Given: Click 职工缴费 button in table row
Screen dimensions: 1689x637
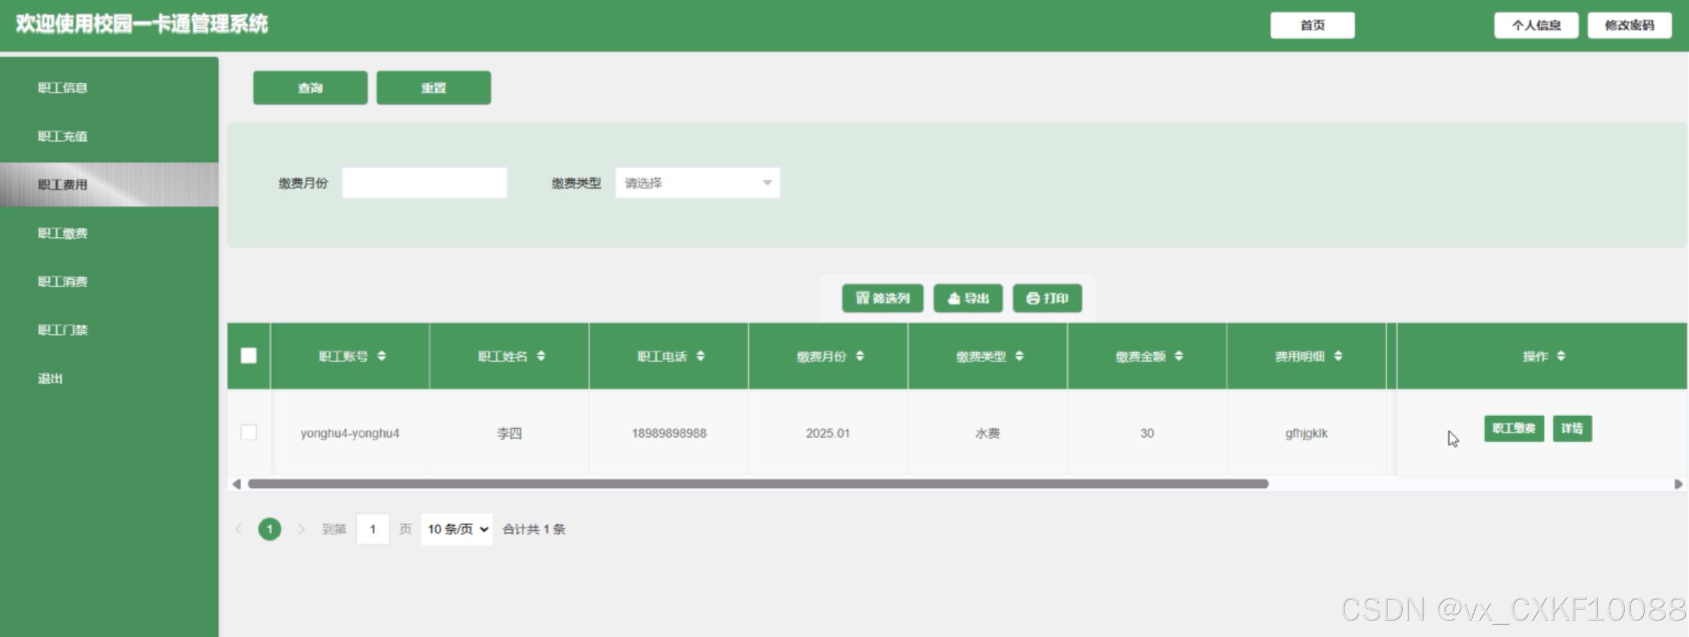Looking at the screenshot, I should [x=1513, y=429].
